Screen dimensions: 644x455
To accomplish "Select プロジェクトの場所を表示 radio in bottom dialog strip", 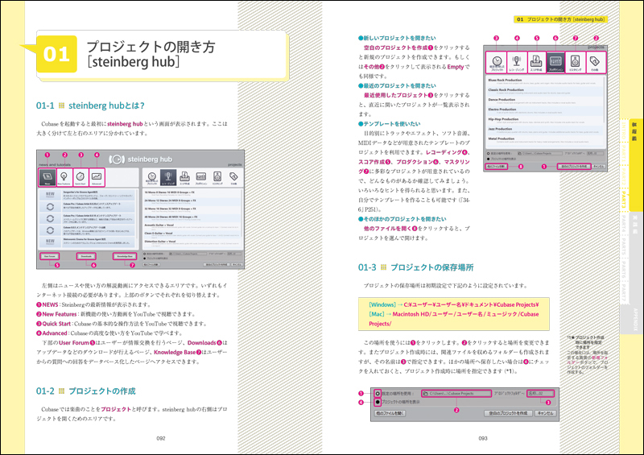I will point(378,402).
